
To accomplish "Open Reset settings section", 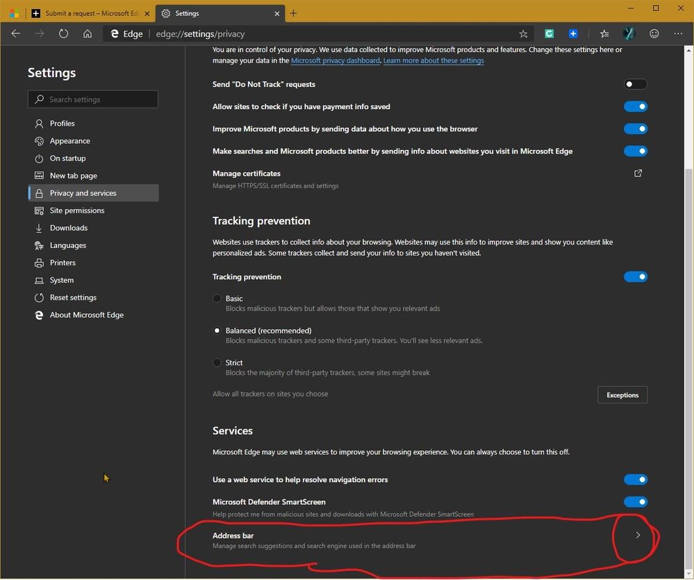I will coord(93,297).
